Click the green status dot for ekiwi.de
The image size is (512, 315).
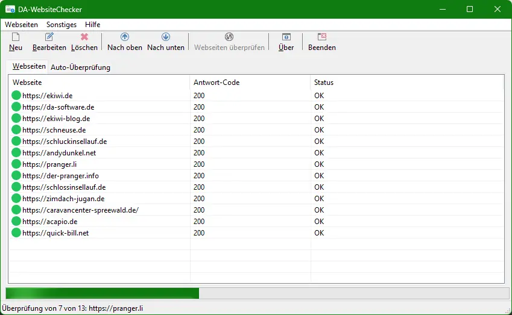click(x=16, y=95)
